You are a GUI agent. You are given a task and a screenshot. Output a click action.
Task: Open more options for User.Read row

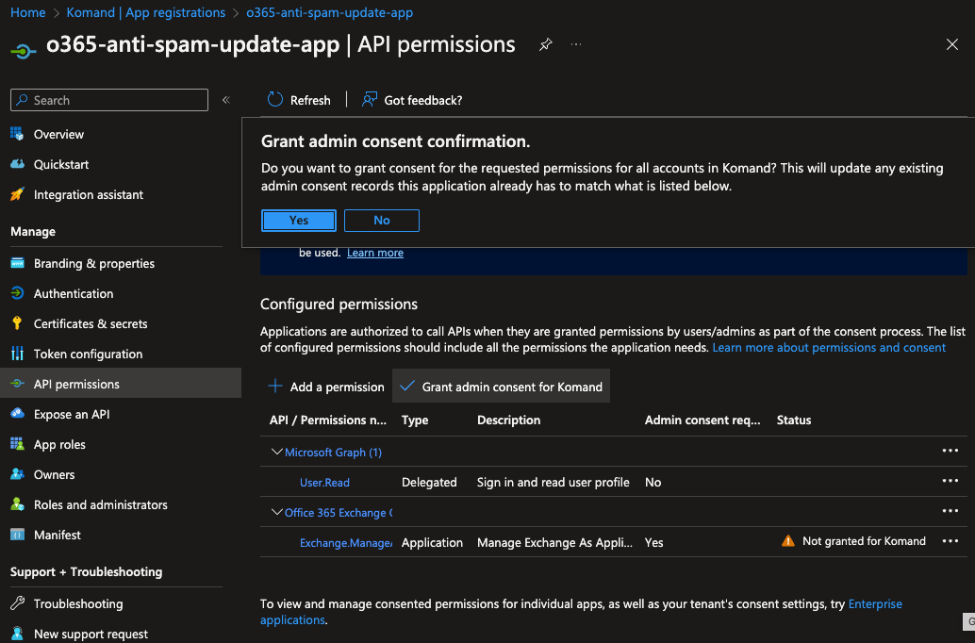[950, 482]
